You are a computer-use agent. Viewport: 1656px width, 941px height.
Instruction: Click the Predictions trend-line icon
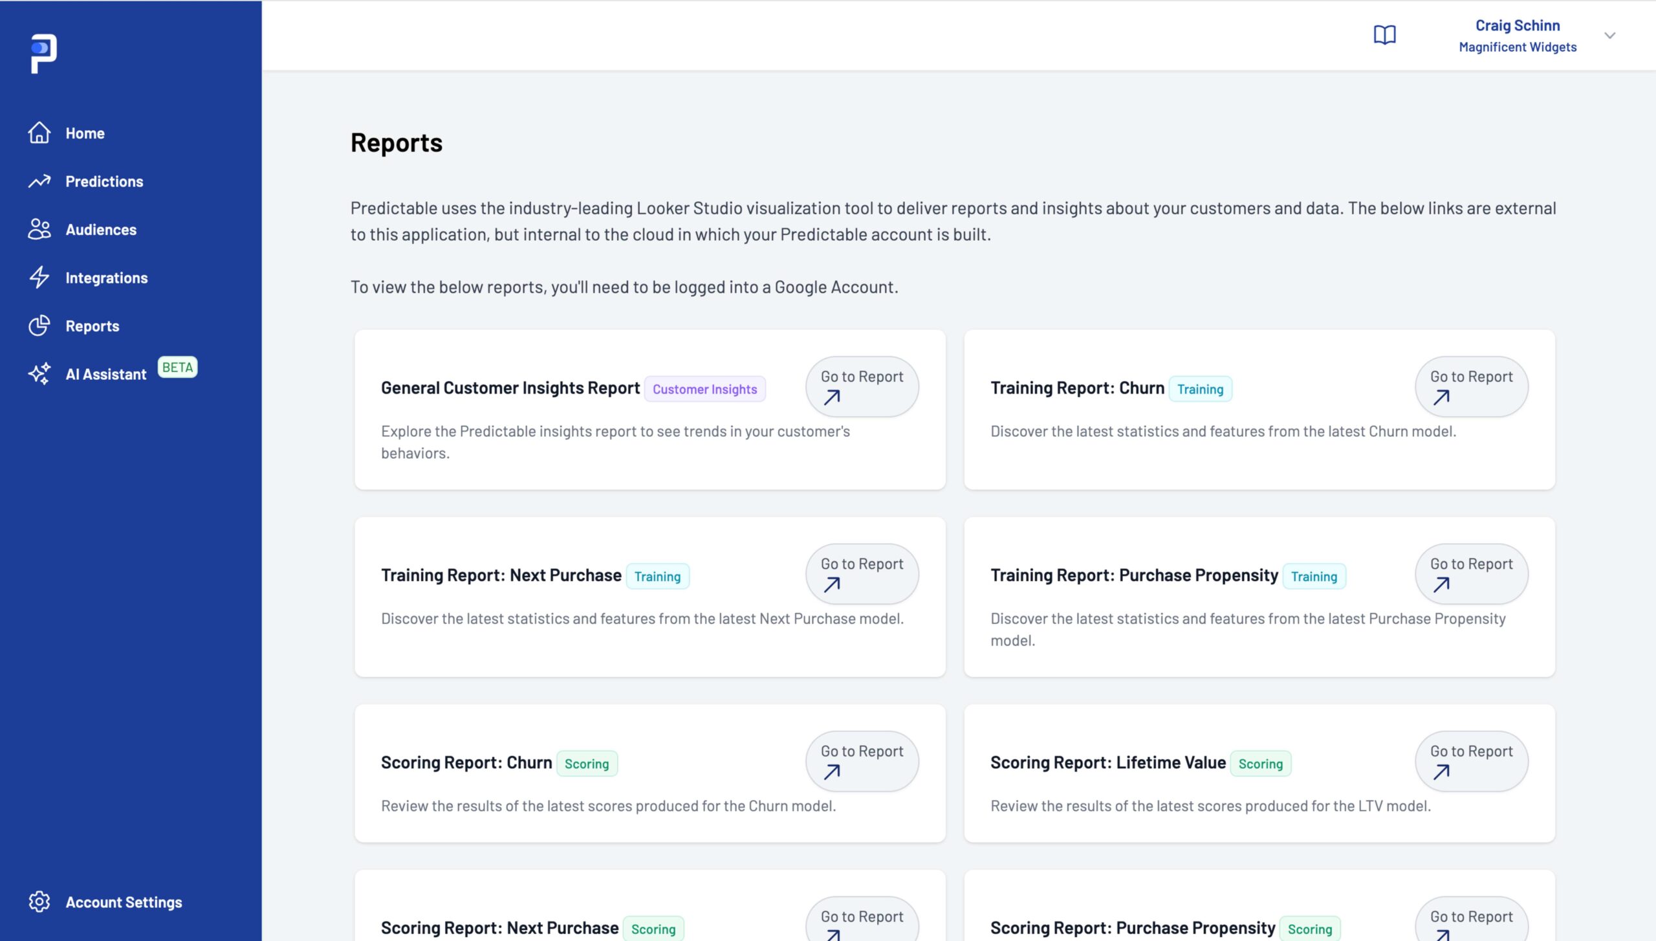(39, 181)
